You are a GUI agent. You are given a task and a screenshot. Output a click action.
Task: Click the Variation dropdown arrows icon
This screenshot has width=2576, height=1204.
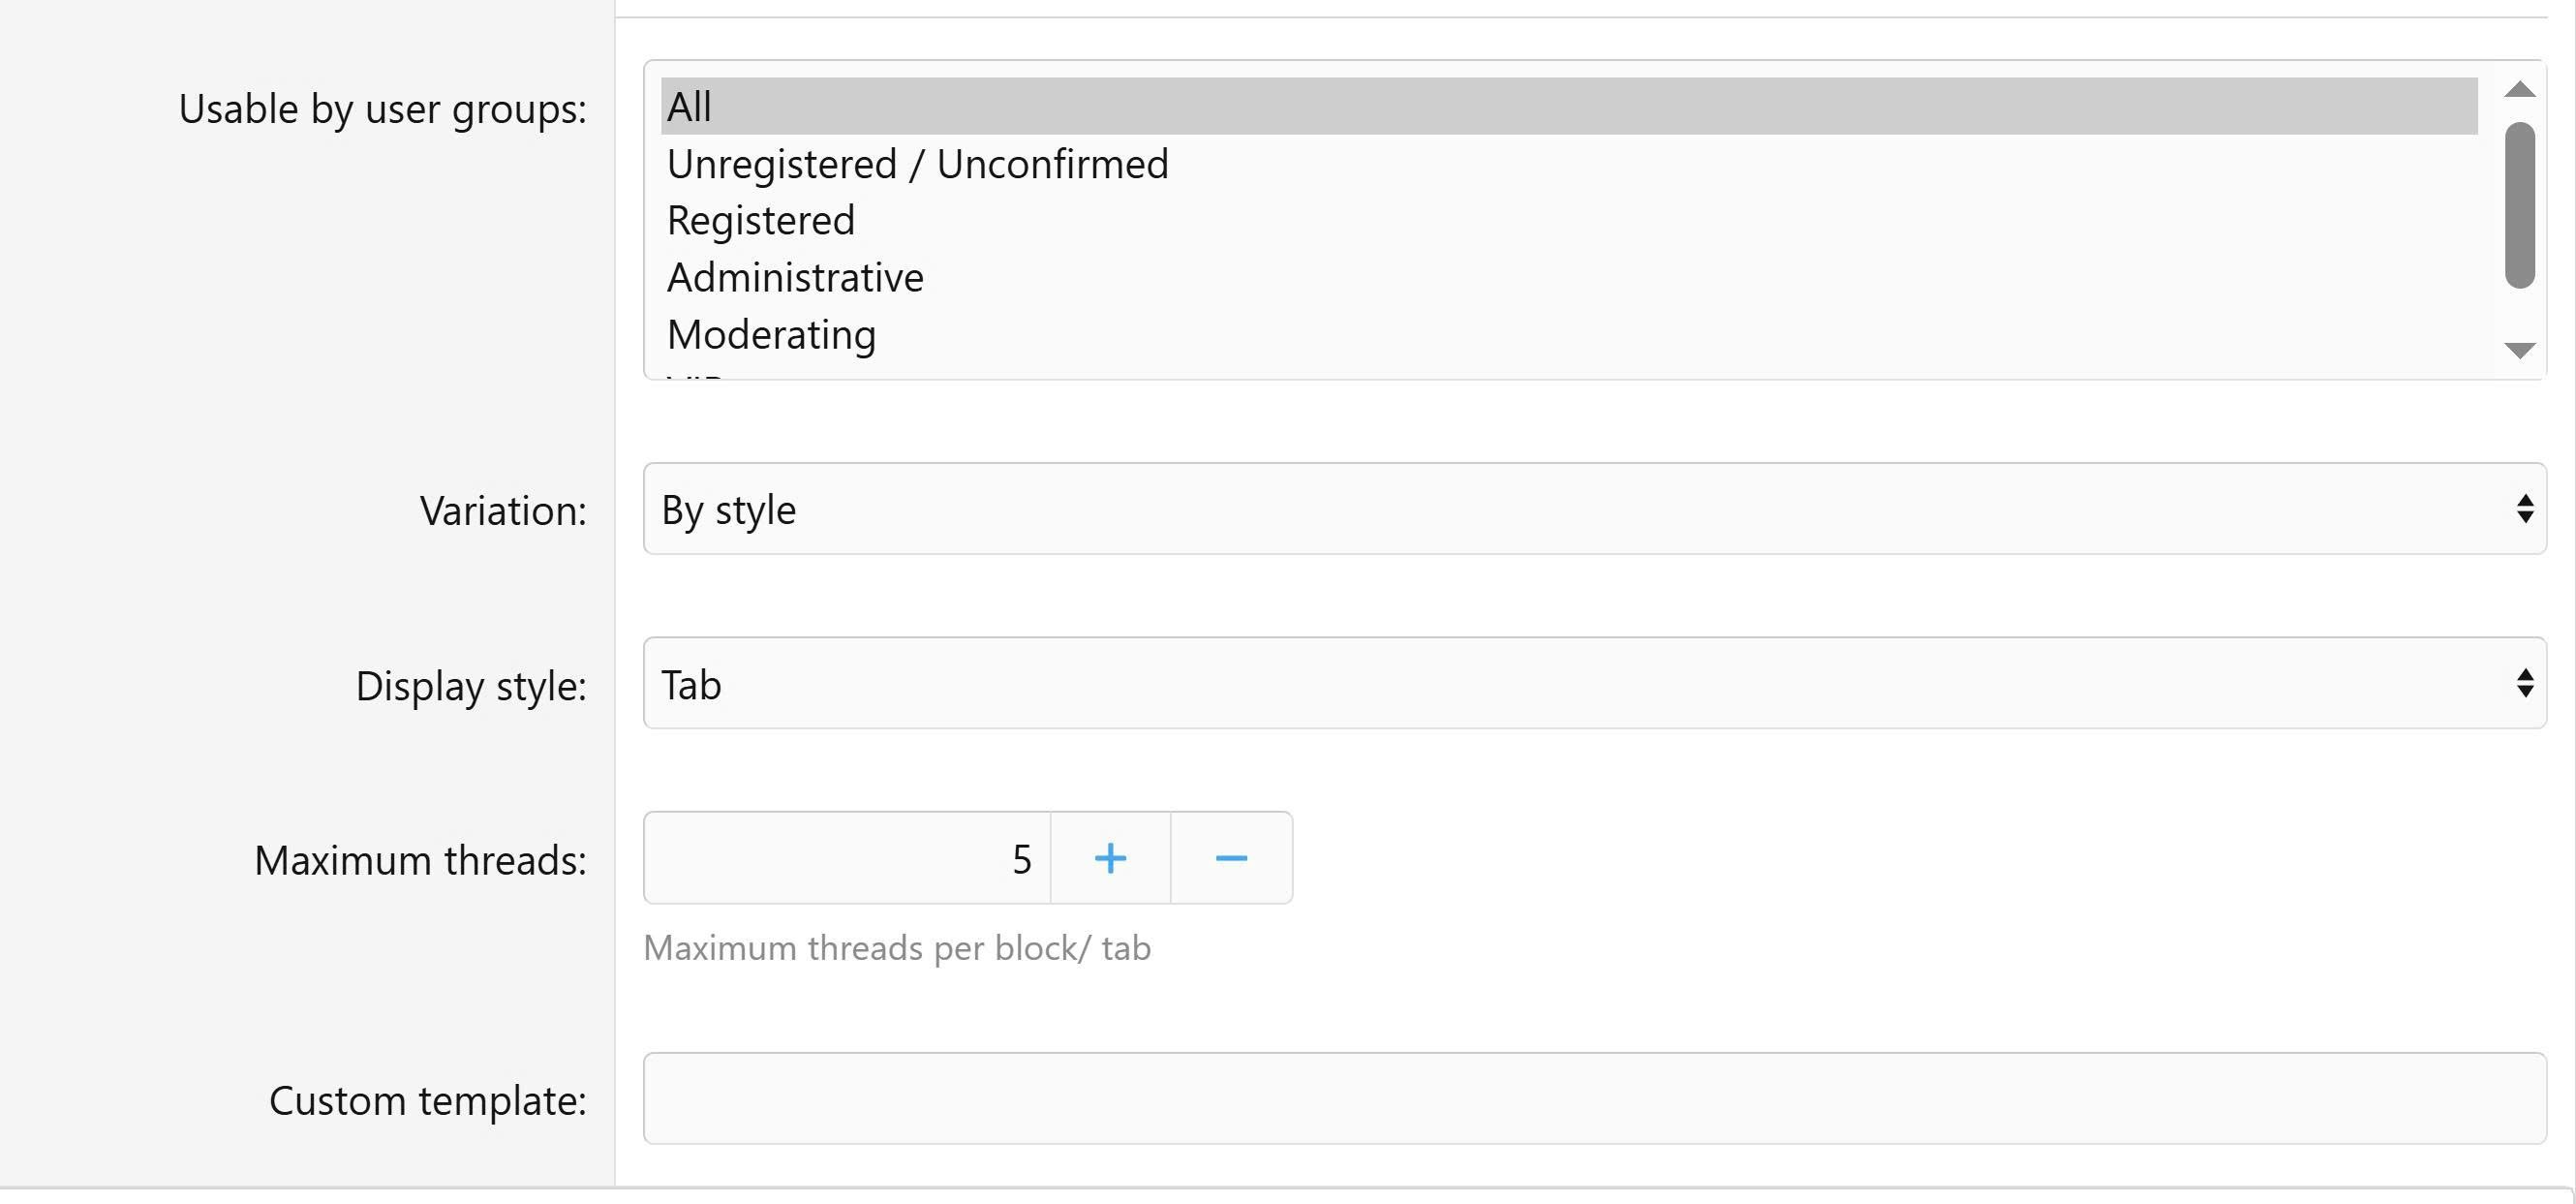pyautogui.click(x=2525, y=509)
